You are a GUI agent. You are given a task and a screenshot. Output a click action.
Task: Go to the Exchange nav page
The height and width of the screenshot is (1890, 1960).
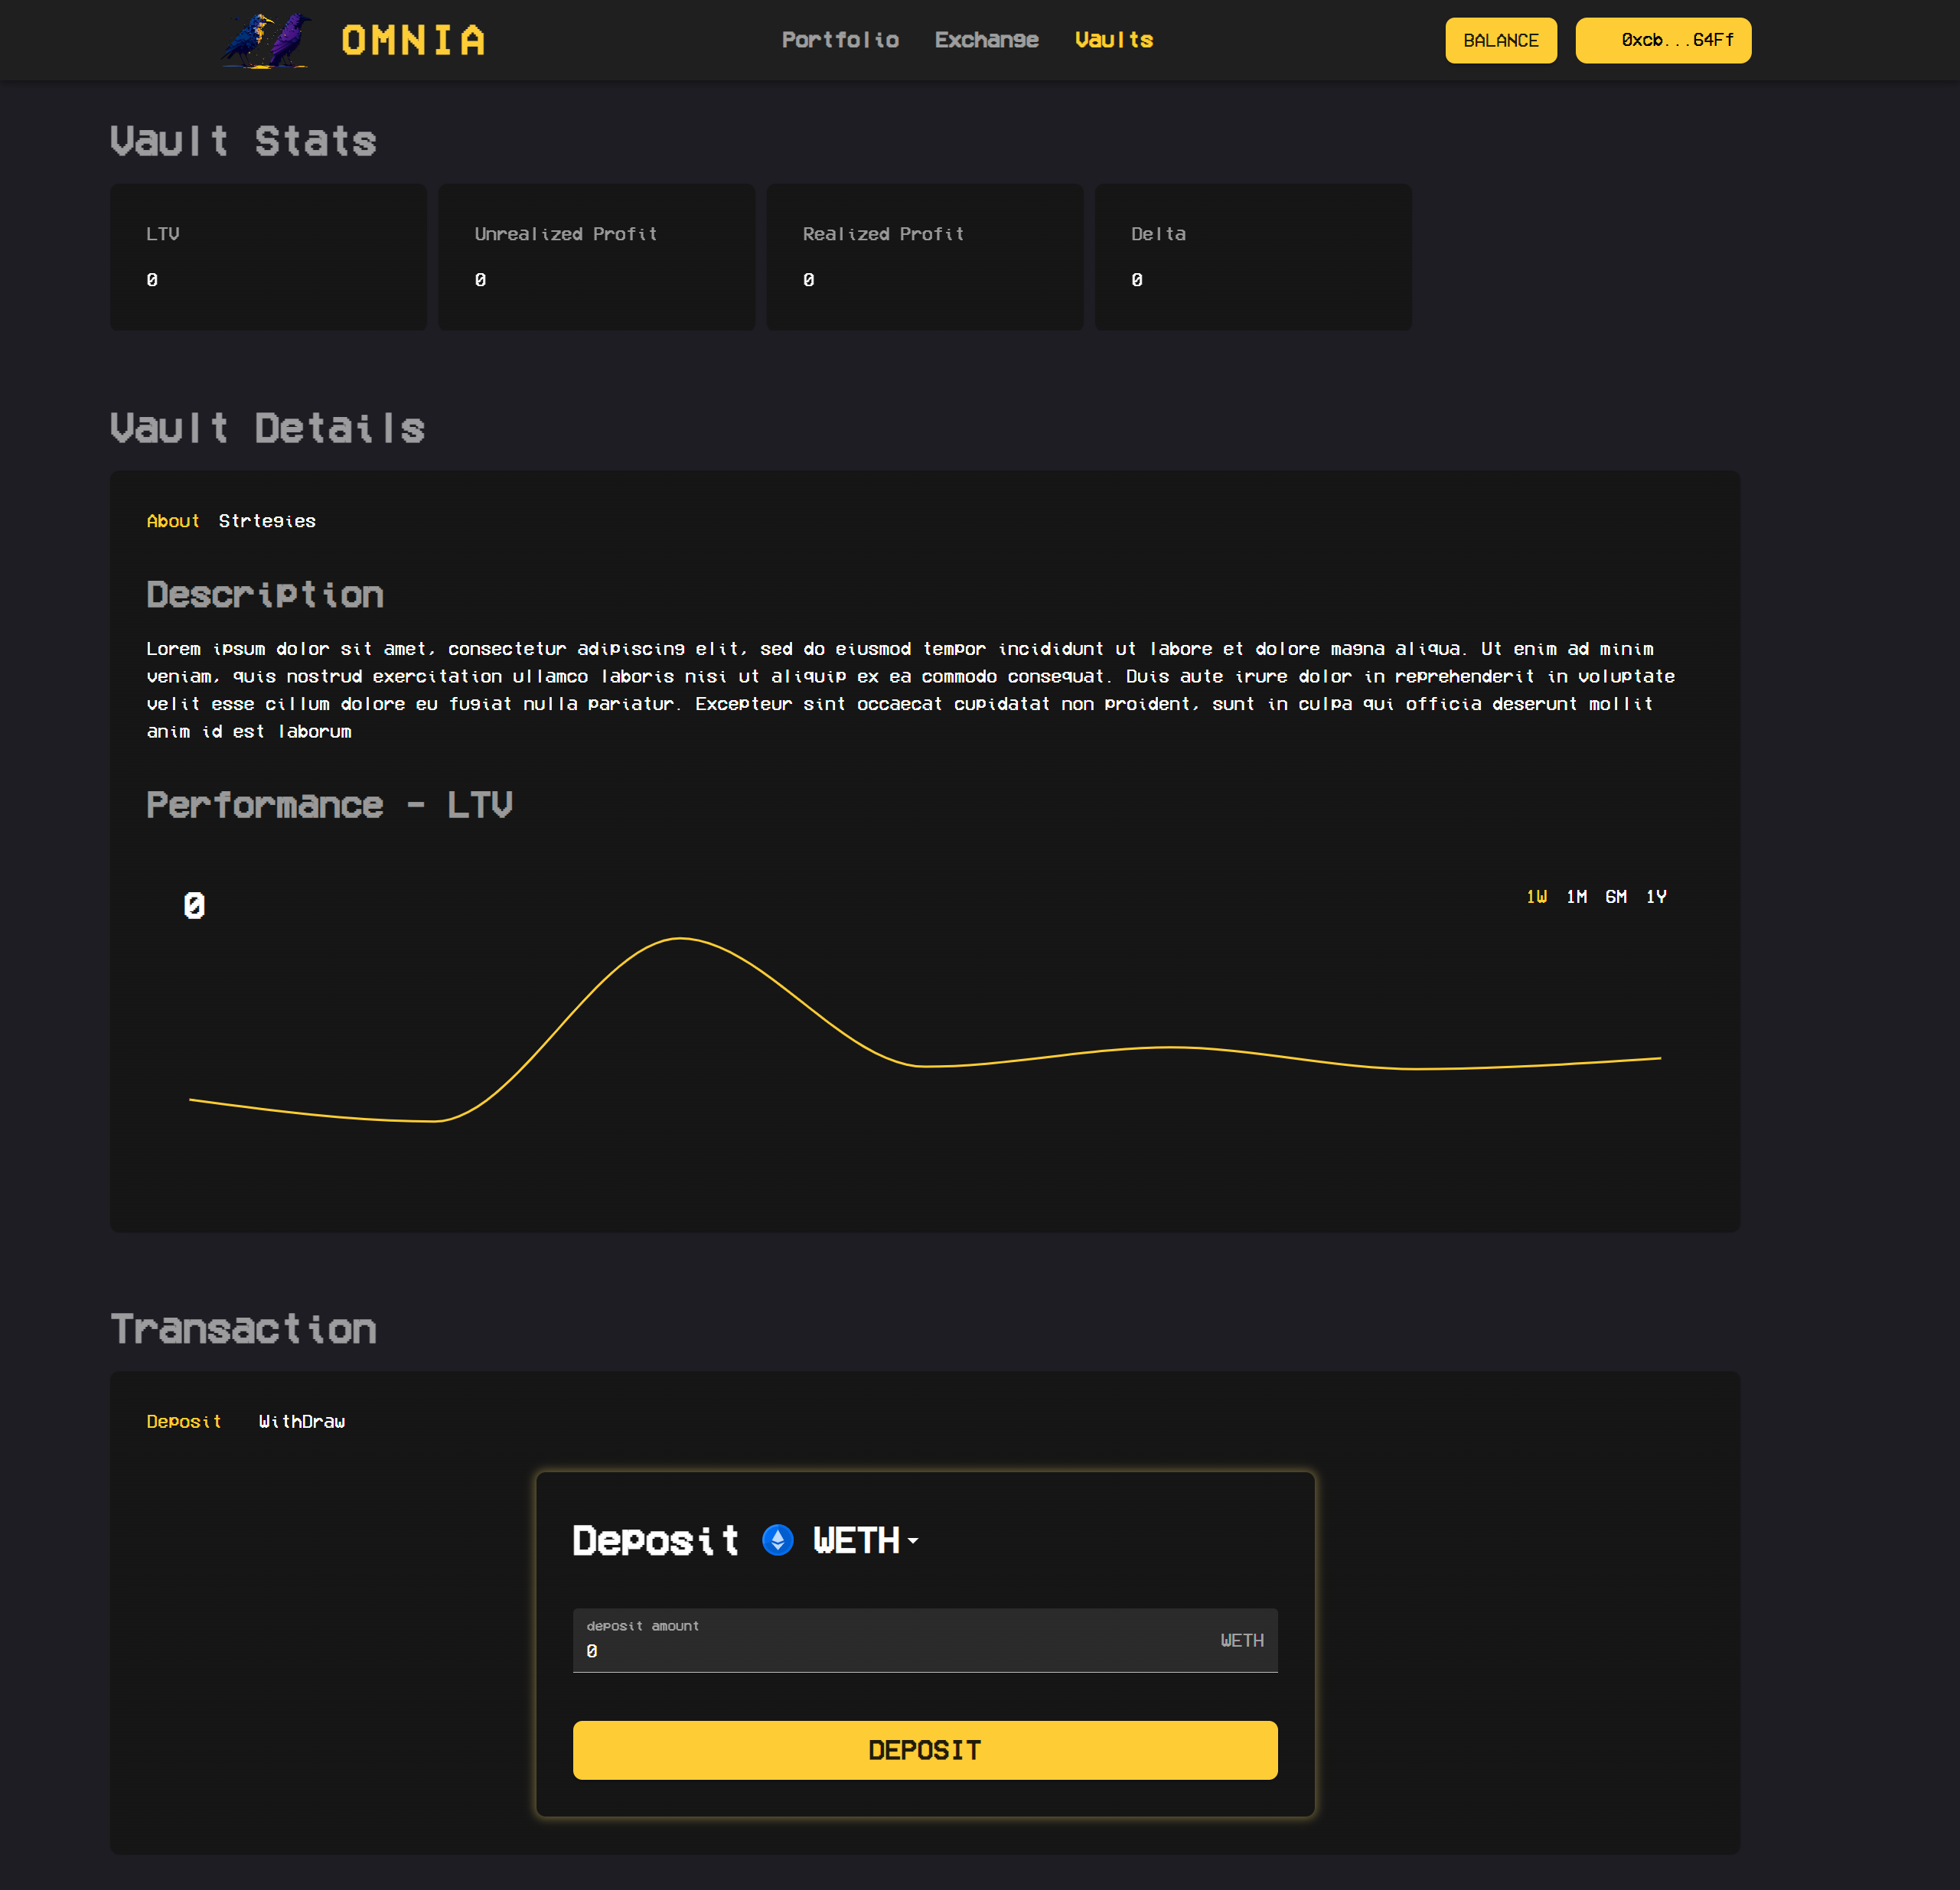pos(986,40)
